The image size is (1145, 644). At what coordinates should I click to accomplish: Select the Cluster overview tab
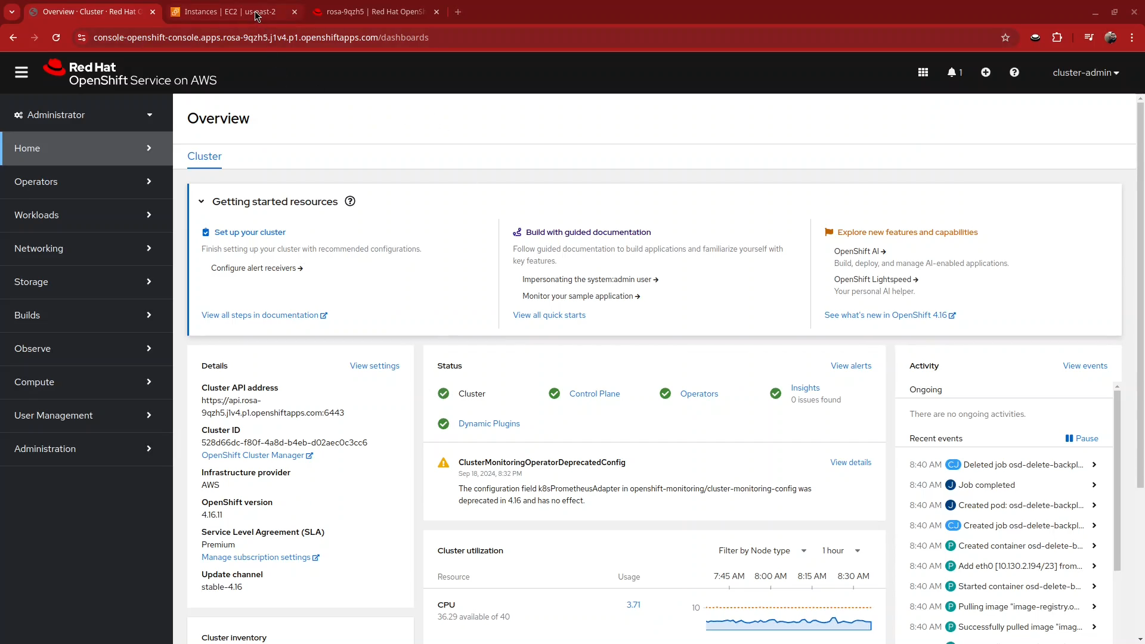(205, 156)
